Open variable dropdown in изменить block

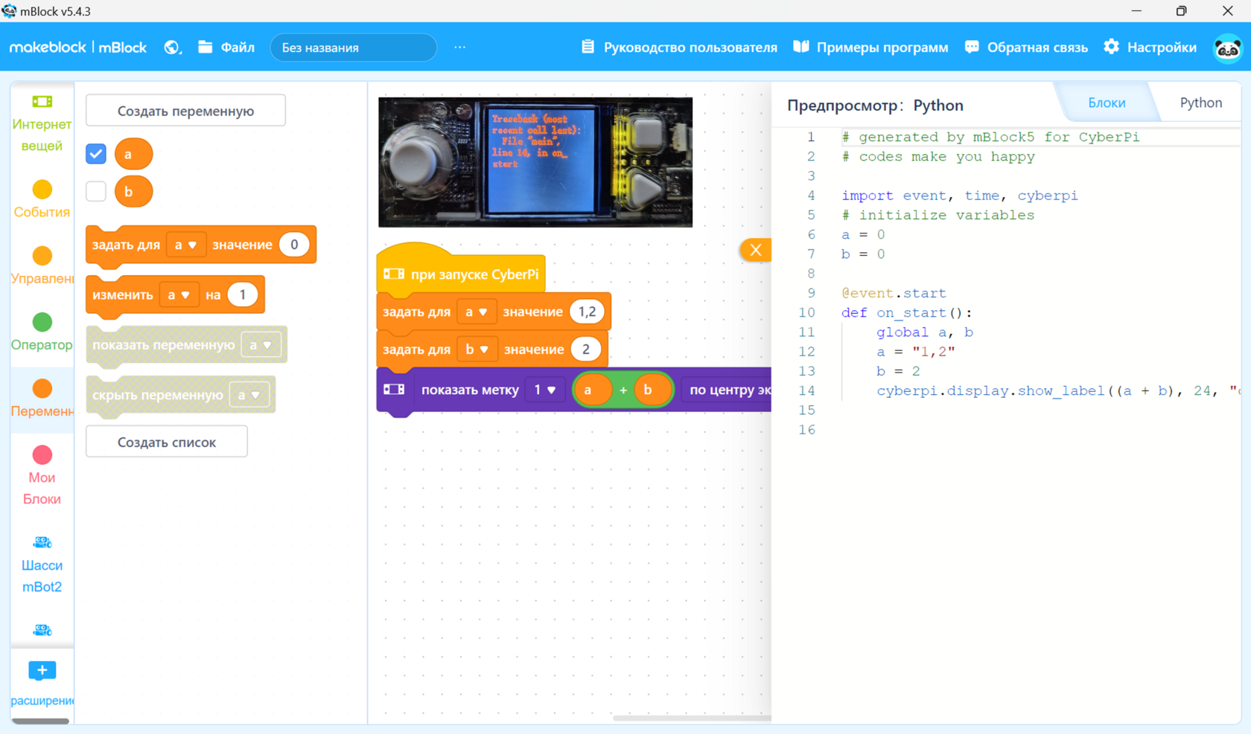pos(179,294)
